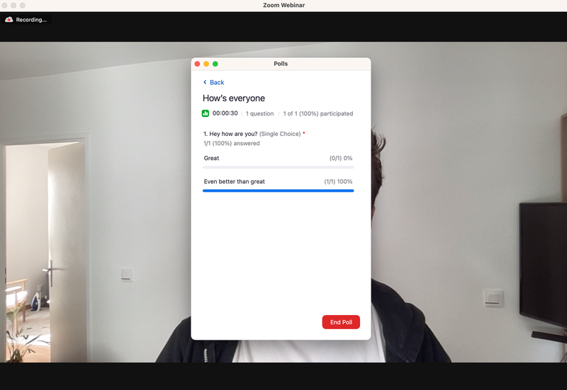Click the red End Poll button
The width and height of the screenshot is (567, 390).
click(341, 322)
